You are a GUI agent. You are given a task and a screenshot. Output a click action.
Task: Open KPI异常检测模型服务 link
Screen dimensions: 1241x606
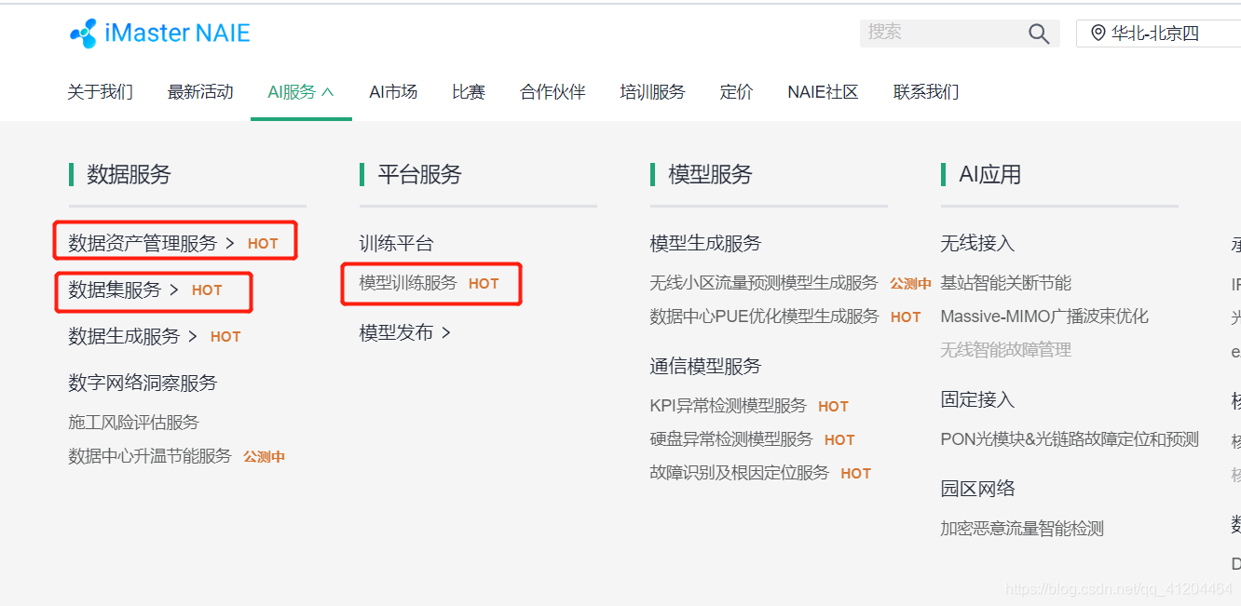tap(728, 406)
